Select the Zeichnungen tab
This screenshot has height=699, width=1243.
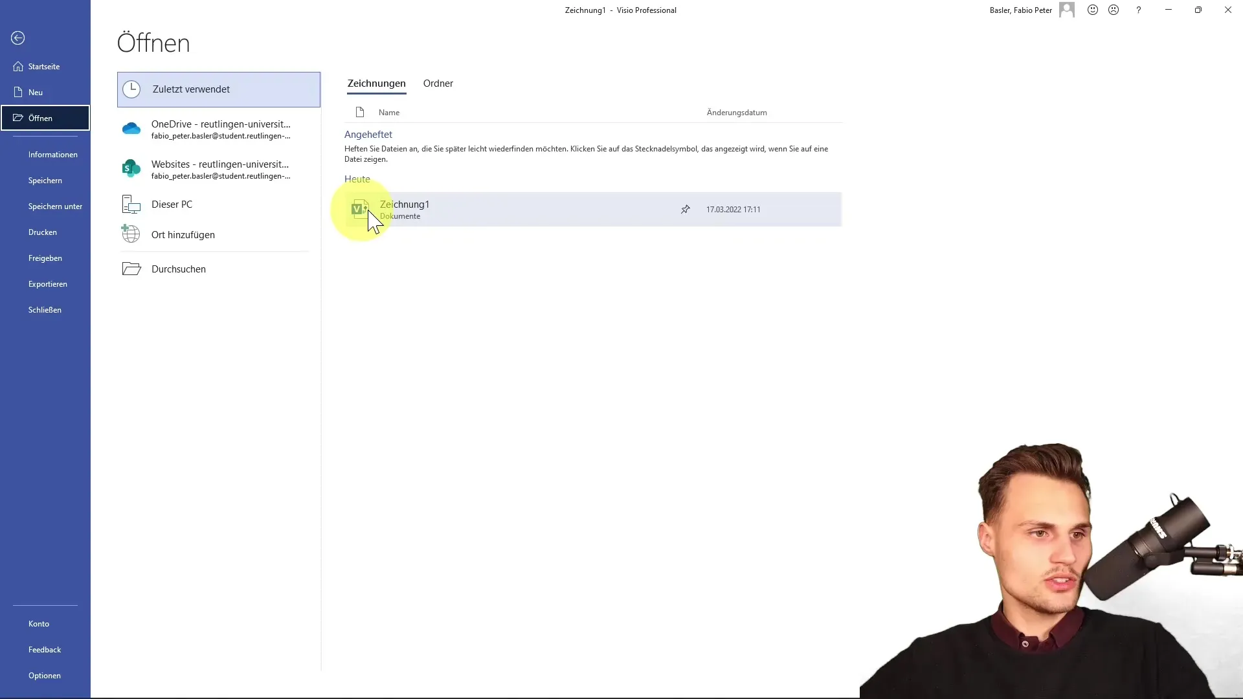[x=375, y=83]
